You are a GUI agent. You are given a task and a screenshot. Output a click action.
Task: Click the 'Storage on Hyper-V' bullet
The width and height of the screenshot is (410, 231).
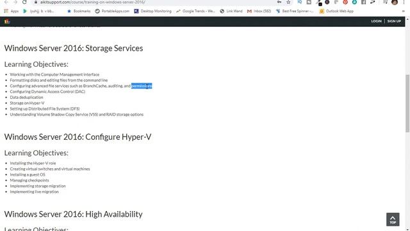[27, 103]
